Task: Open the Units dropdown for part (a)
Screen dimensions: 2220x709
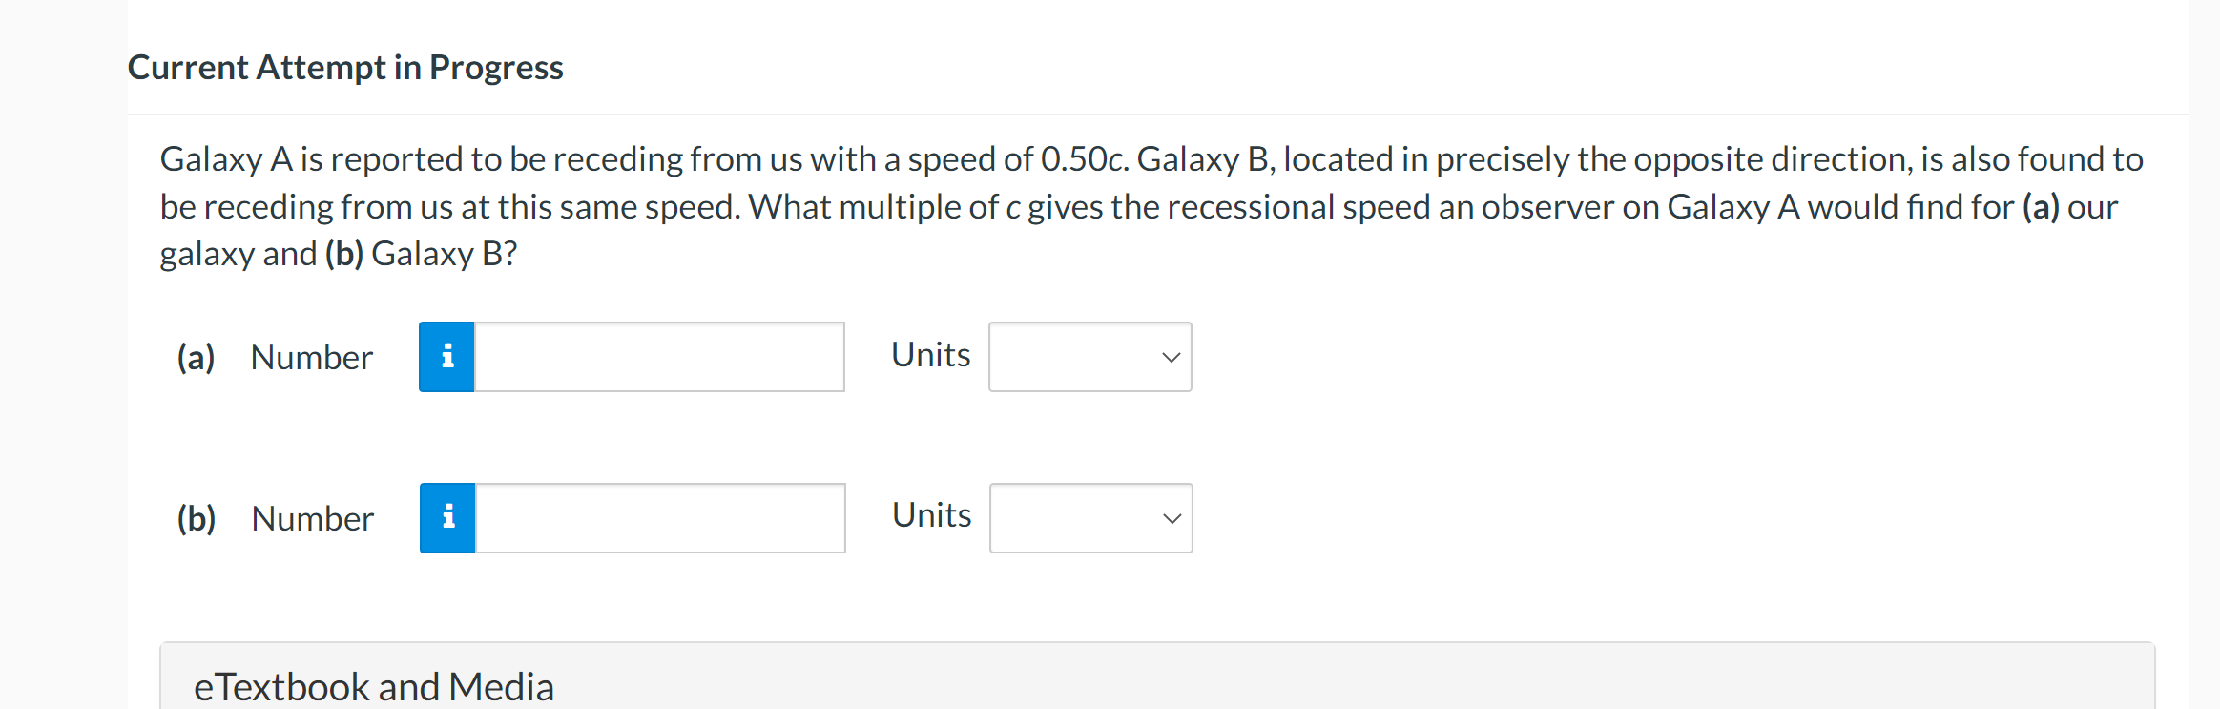Action: click(1090, 356)
